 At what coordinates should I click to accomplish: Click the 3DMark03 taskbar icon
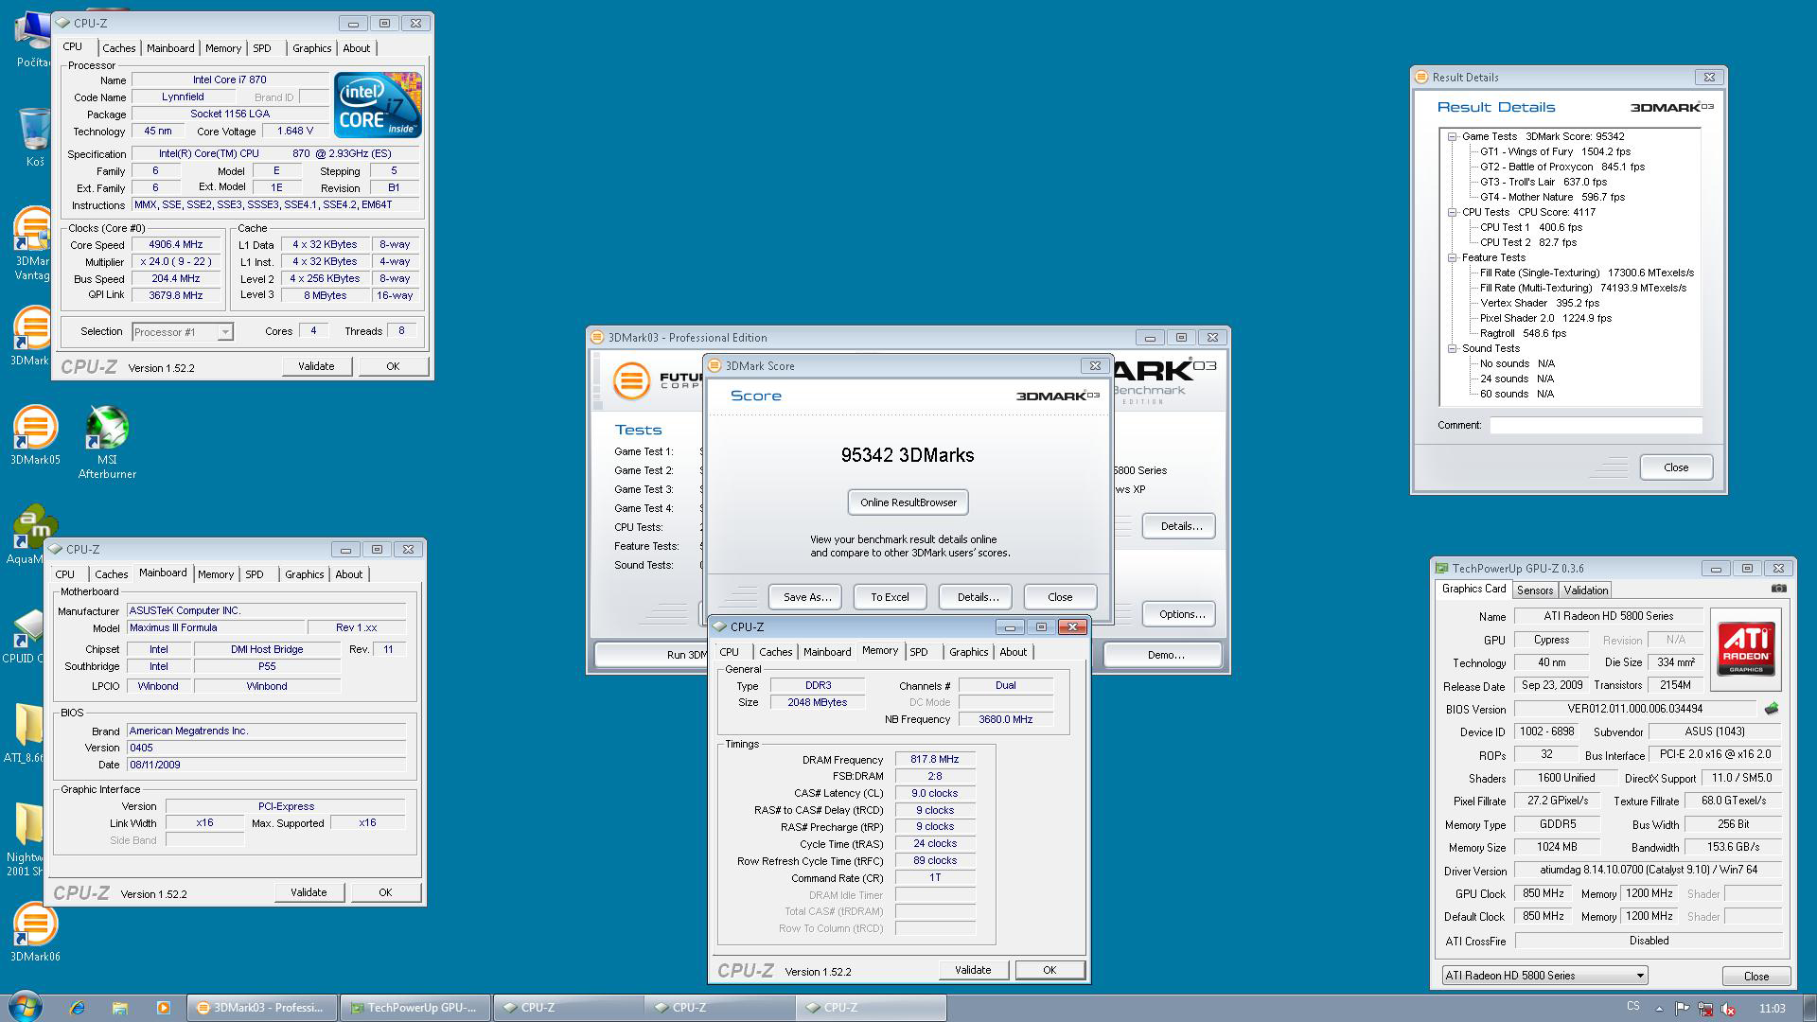(267, 1007)
